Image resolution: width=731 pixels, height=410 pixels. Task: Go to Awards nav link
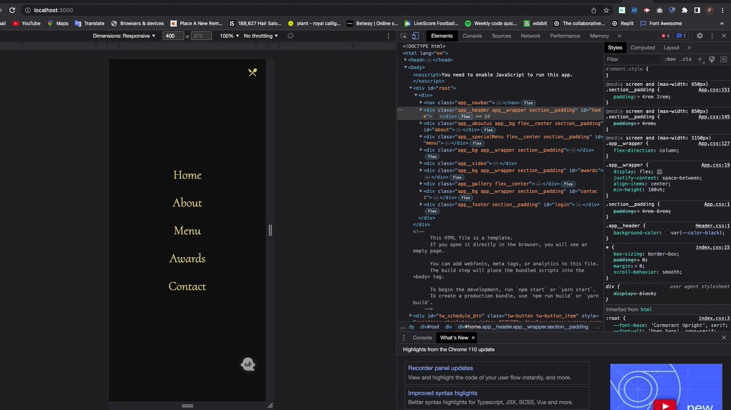click(x=187, y=258)
